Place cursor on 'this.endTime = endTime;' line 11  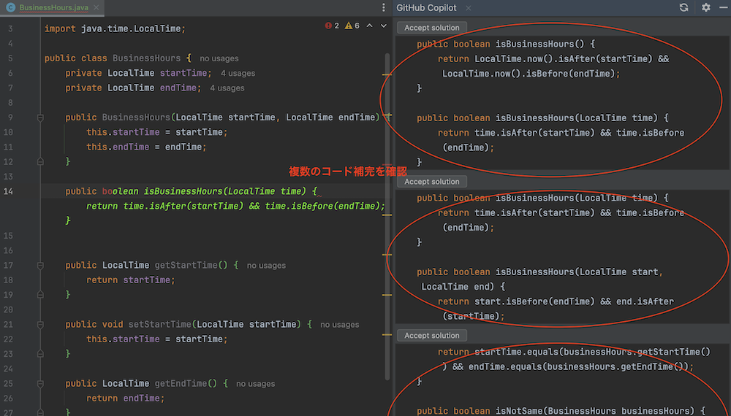pyautogui.click(x=146, y=147)
